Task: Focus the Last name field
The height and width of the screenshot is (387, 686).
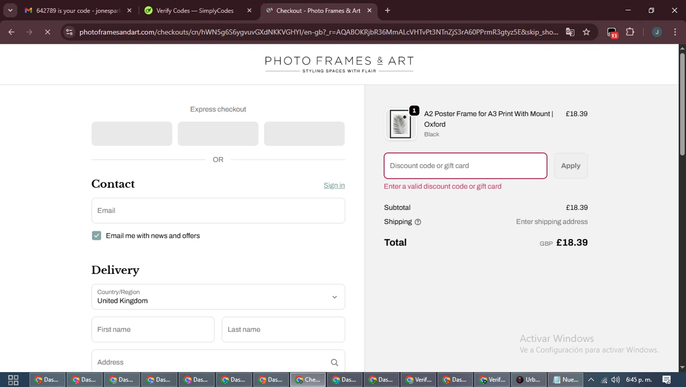Action: tap(284, 329)
